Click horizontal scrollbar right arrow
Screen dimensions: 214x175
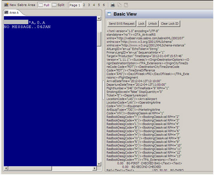coord(94,168)
